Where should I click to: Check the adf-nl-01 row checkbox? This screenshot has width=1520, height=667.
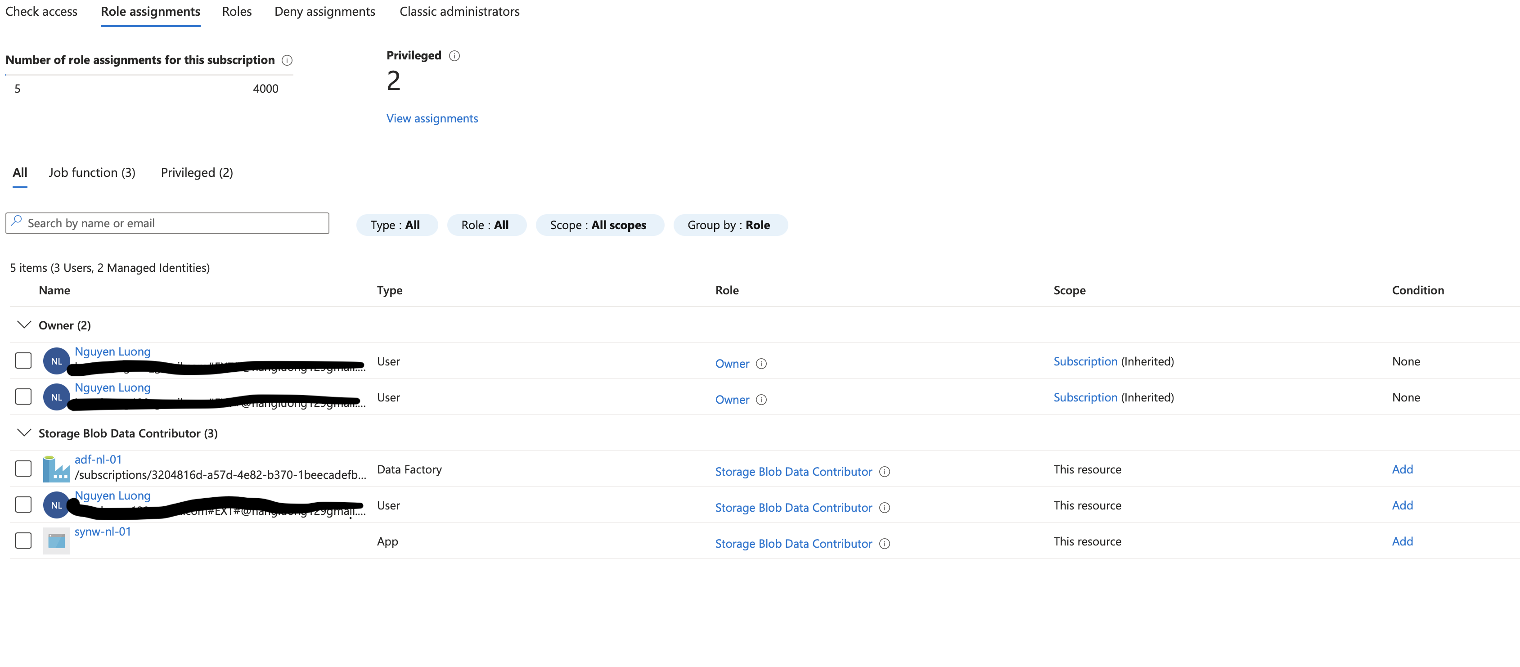tap(23, 469)
